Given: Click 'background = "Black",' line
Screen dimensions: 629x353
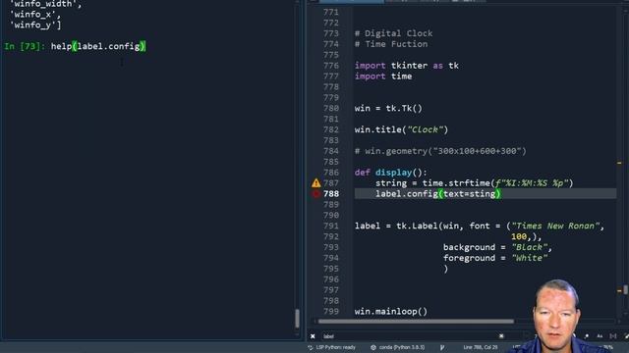Looking at the screenshot, I should pos(498,247).
